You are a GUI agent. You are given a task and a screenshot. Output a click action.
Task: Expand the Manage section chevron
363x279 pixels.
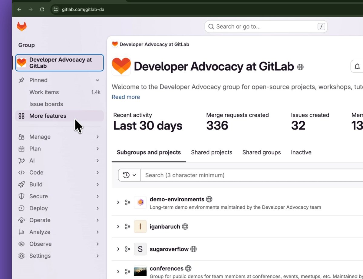point(97,137)
